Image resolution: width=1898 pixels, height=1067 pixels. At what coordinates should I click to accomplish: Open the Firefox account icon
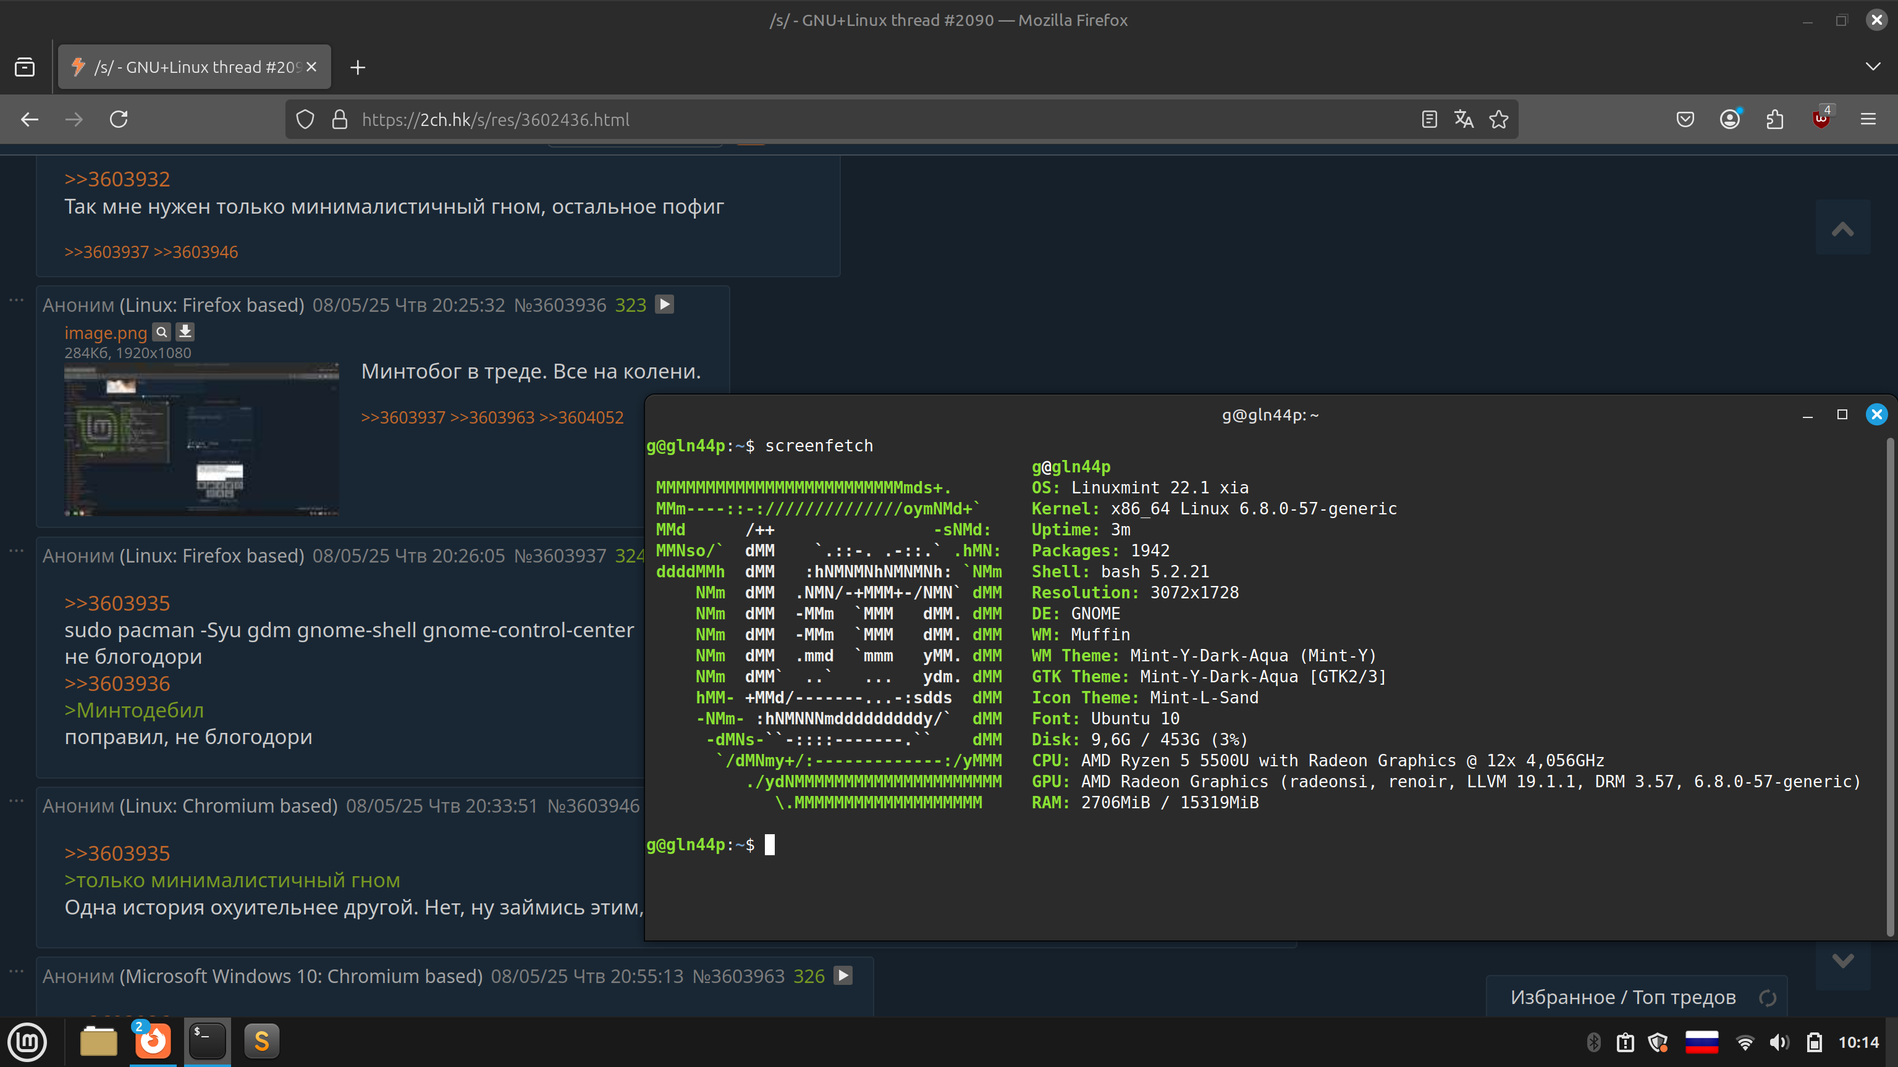click(1729, 119)
